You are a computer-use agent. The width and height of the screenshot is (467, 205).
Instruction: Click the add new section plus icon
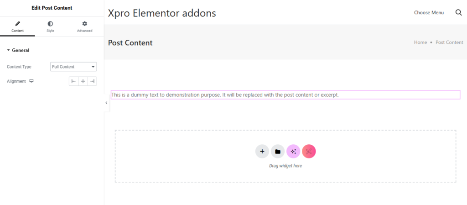point(262,152)
